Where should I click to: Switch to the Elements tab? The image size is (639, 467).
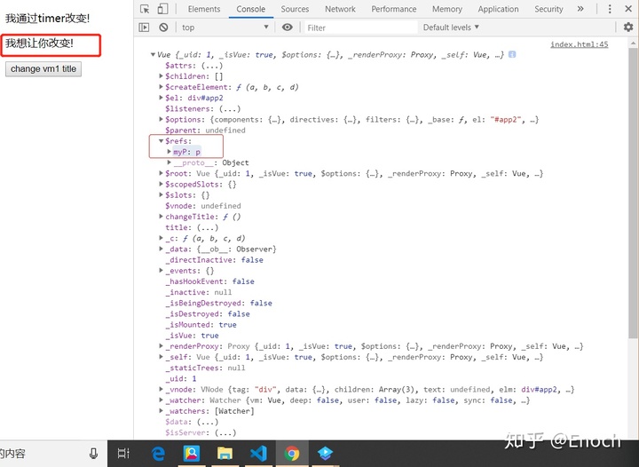[x=204, y=9]
